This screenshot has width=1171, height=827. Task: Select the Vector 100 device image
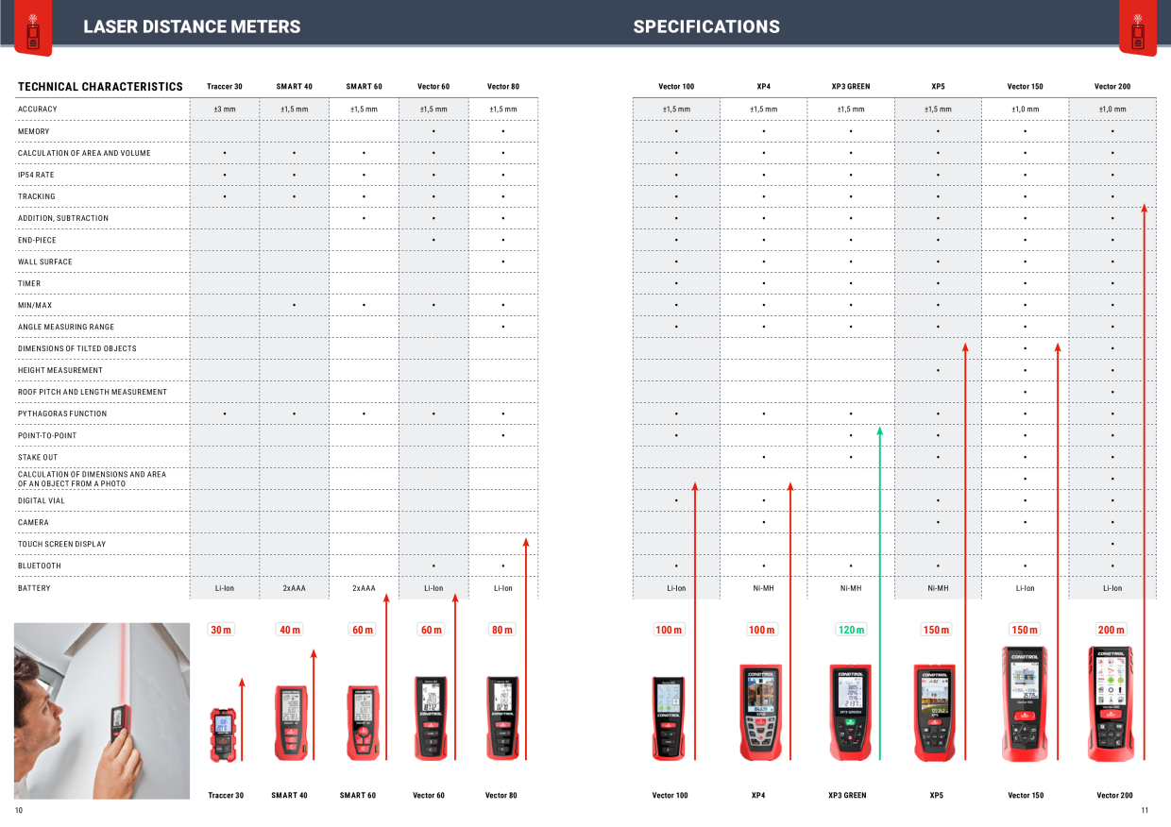(669, 718)
